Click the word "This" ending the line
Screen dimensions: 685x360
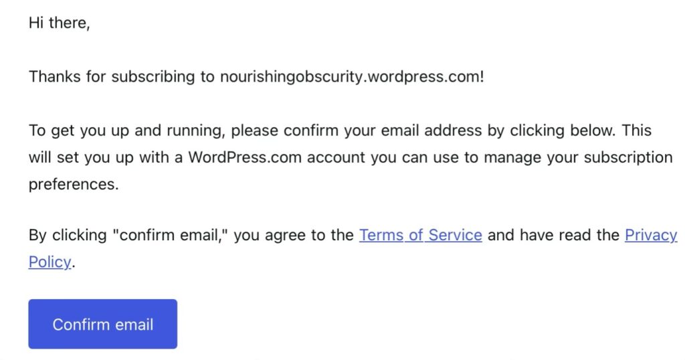coord(637,130)
